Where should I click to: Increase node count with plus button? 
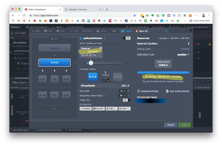tap(108, 81)
